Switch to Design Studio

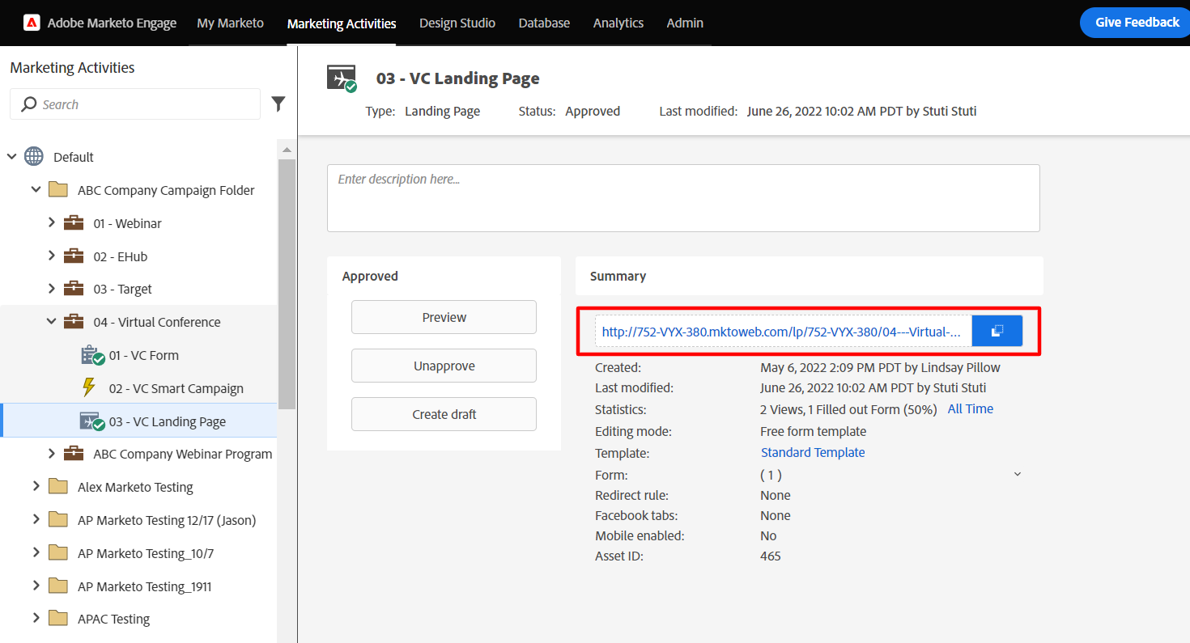[457, 23]
